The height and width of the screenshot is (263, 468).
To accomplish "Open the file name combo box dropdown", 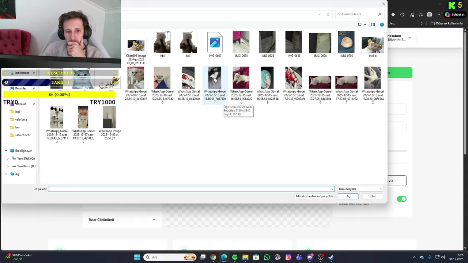I will click(332, 189).
